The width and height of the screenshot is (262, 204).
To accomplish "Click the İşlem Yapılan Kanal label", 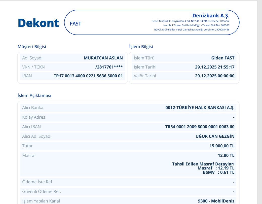I will click(41, 201).
